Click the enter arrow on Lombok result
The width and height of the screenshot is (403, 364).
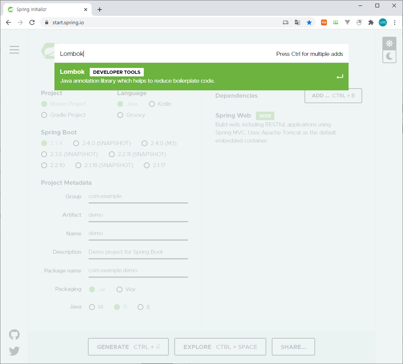[340, 76]
